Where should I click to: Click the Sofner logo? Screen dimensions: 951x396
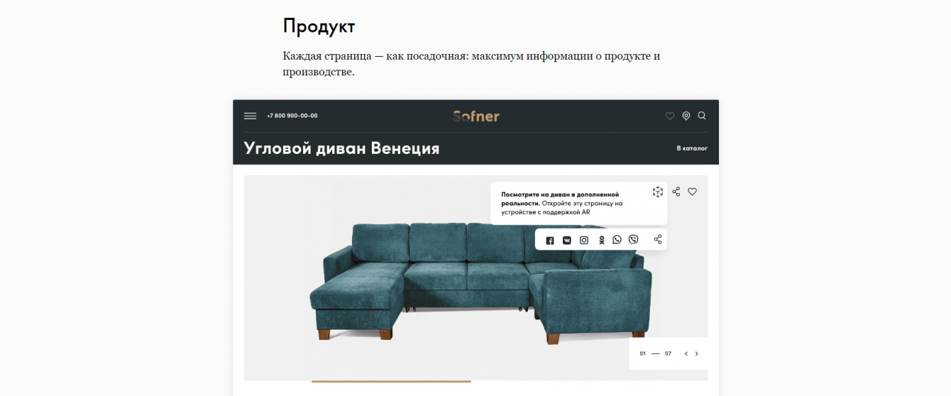click(476, 116)
